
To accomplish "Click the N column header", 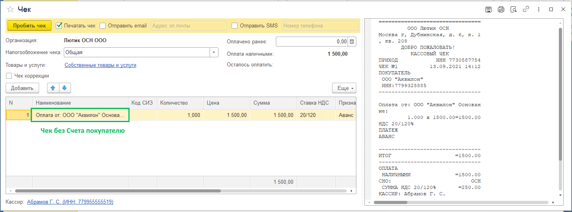I will [19, 103].
